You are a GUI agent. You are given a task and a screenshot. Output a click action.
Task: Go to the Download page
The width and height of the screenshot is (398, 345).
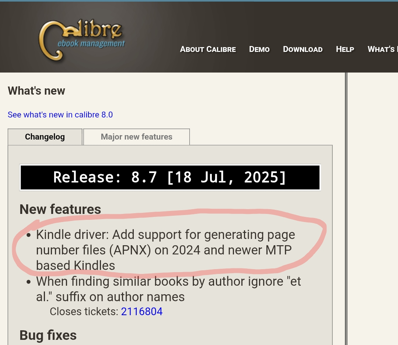[x=303, y=49]
